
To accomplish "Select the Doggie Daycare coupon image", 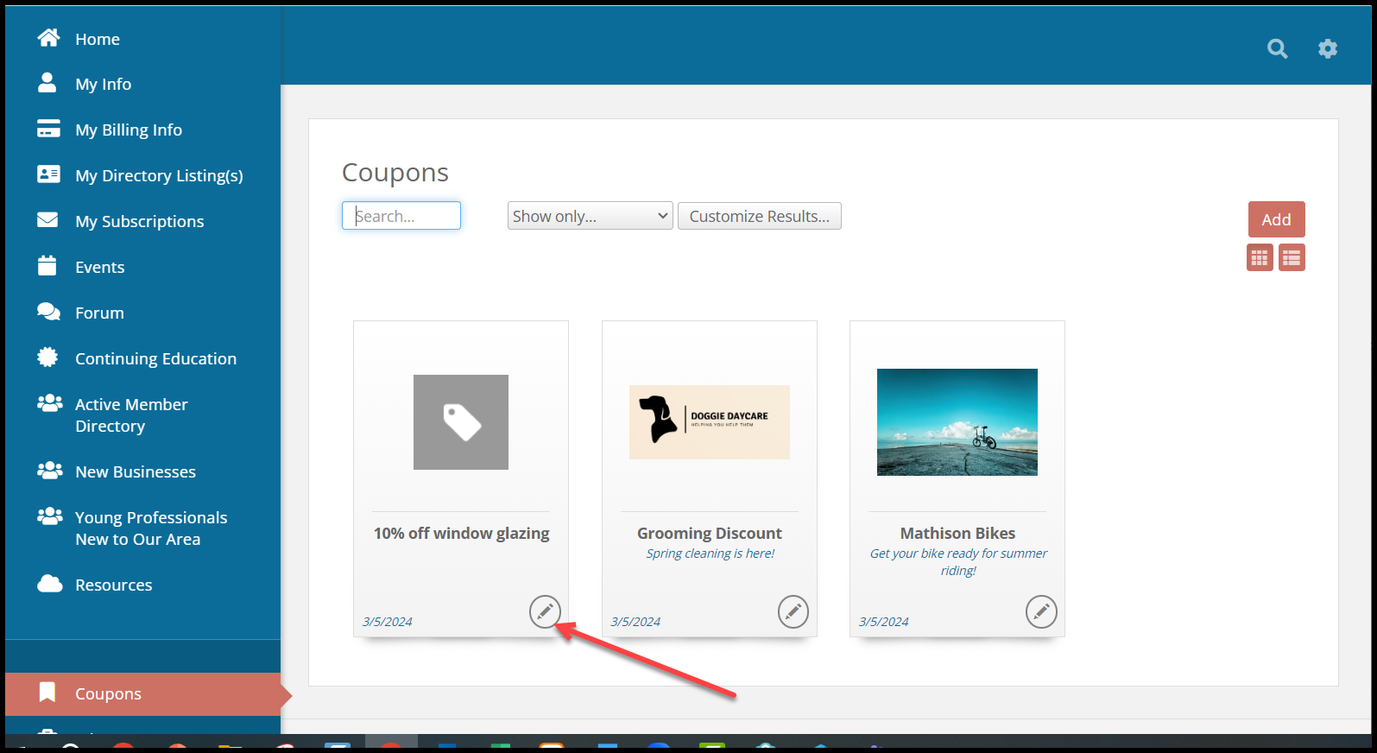I will click(x=709, y=422).
